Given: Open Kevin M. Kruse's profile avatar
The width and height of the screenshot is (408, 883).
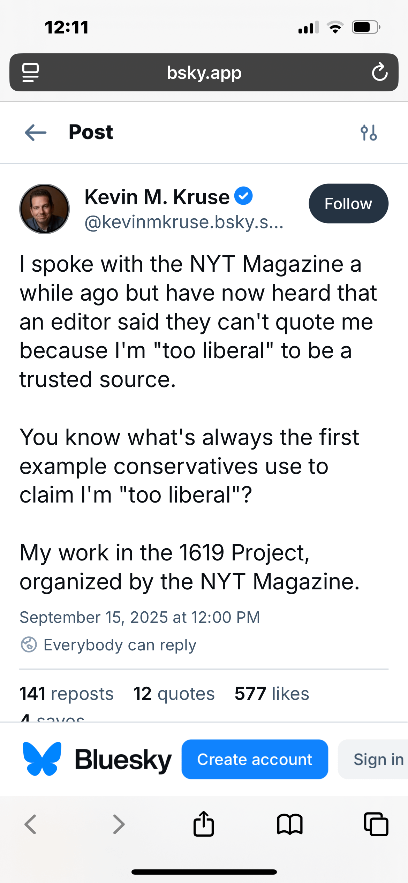Looking at the screenshot, I should (x=44, y=209).
